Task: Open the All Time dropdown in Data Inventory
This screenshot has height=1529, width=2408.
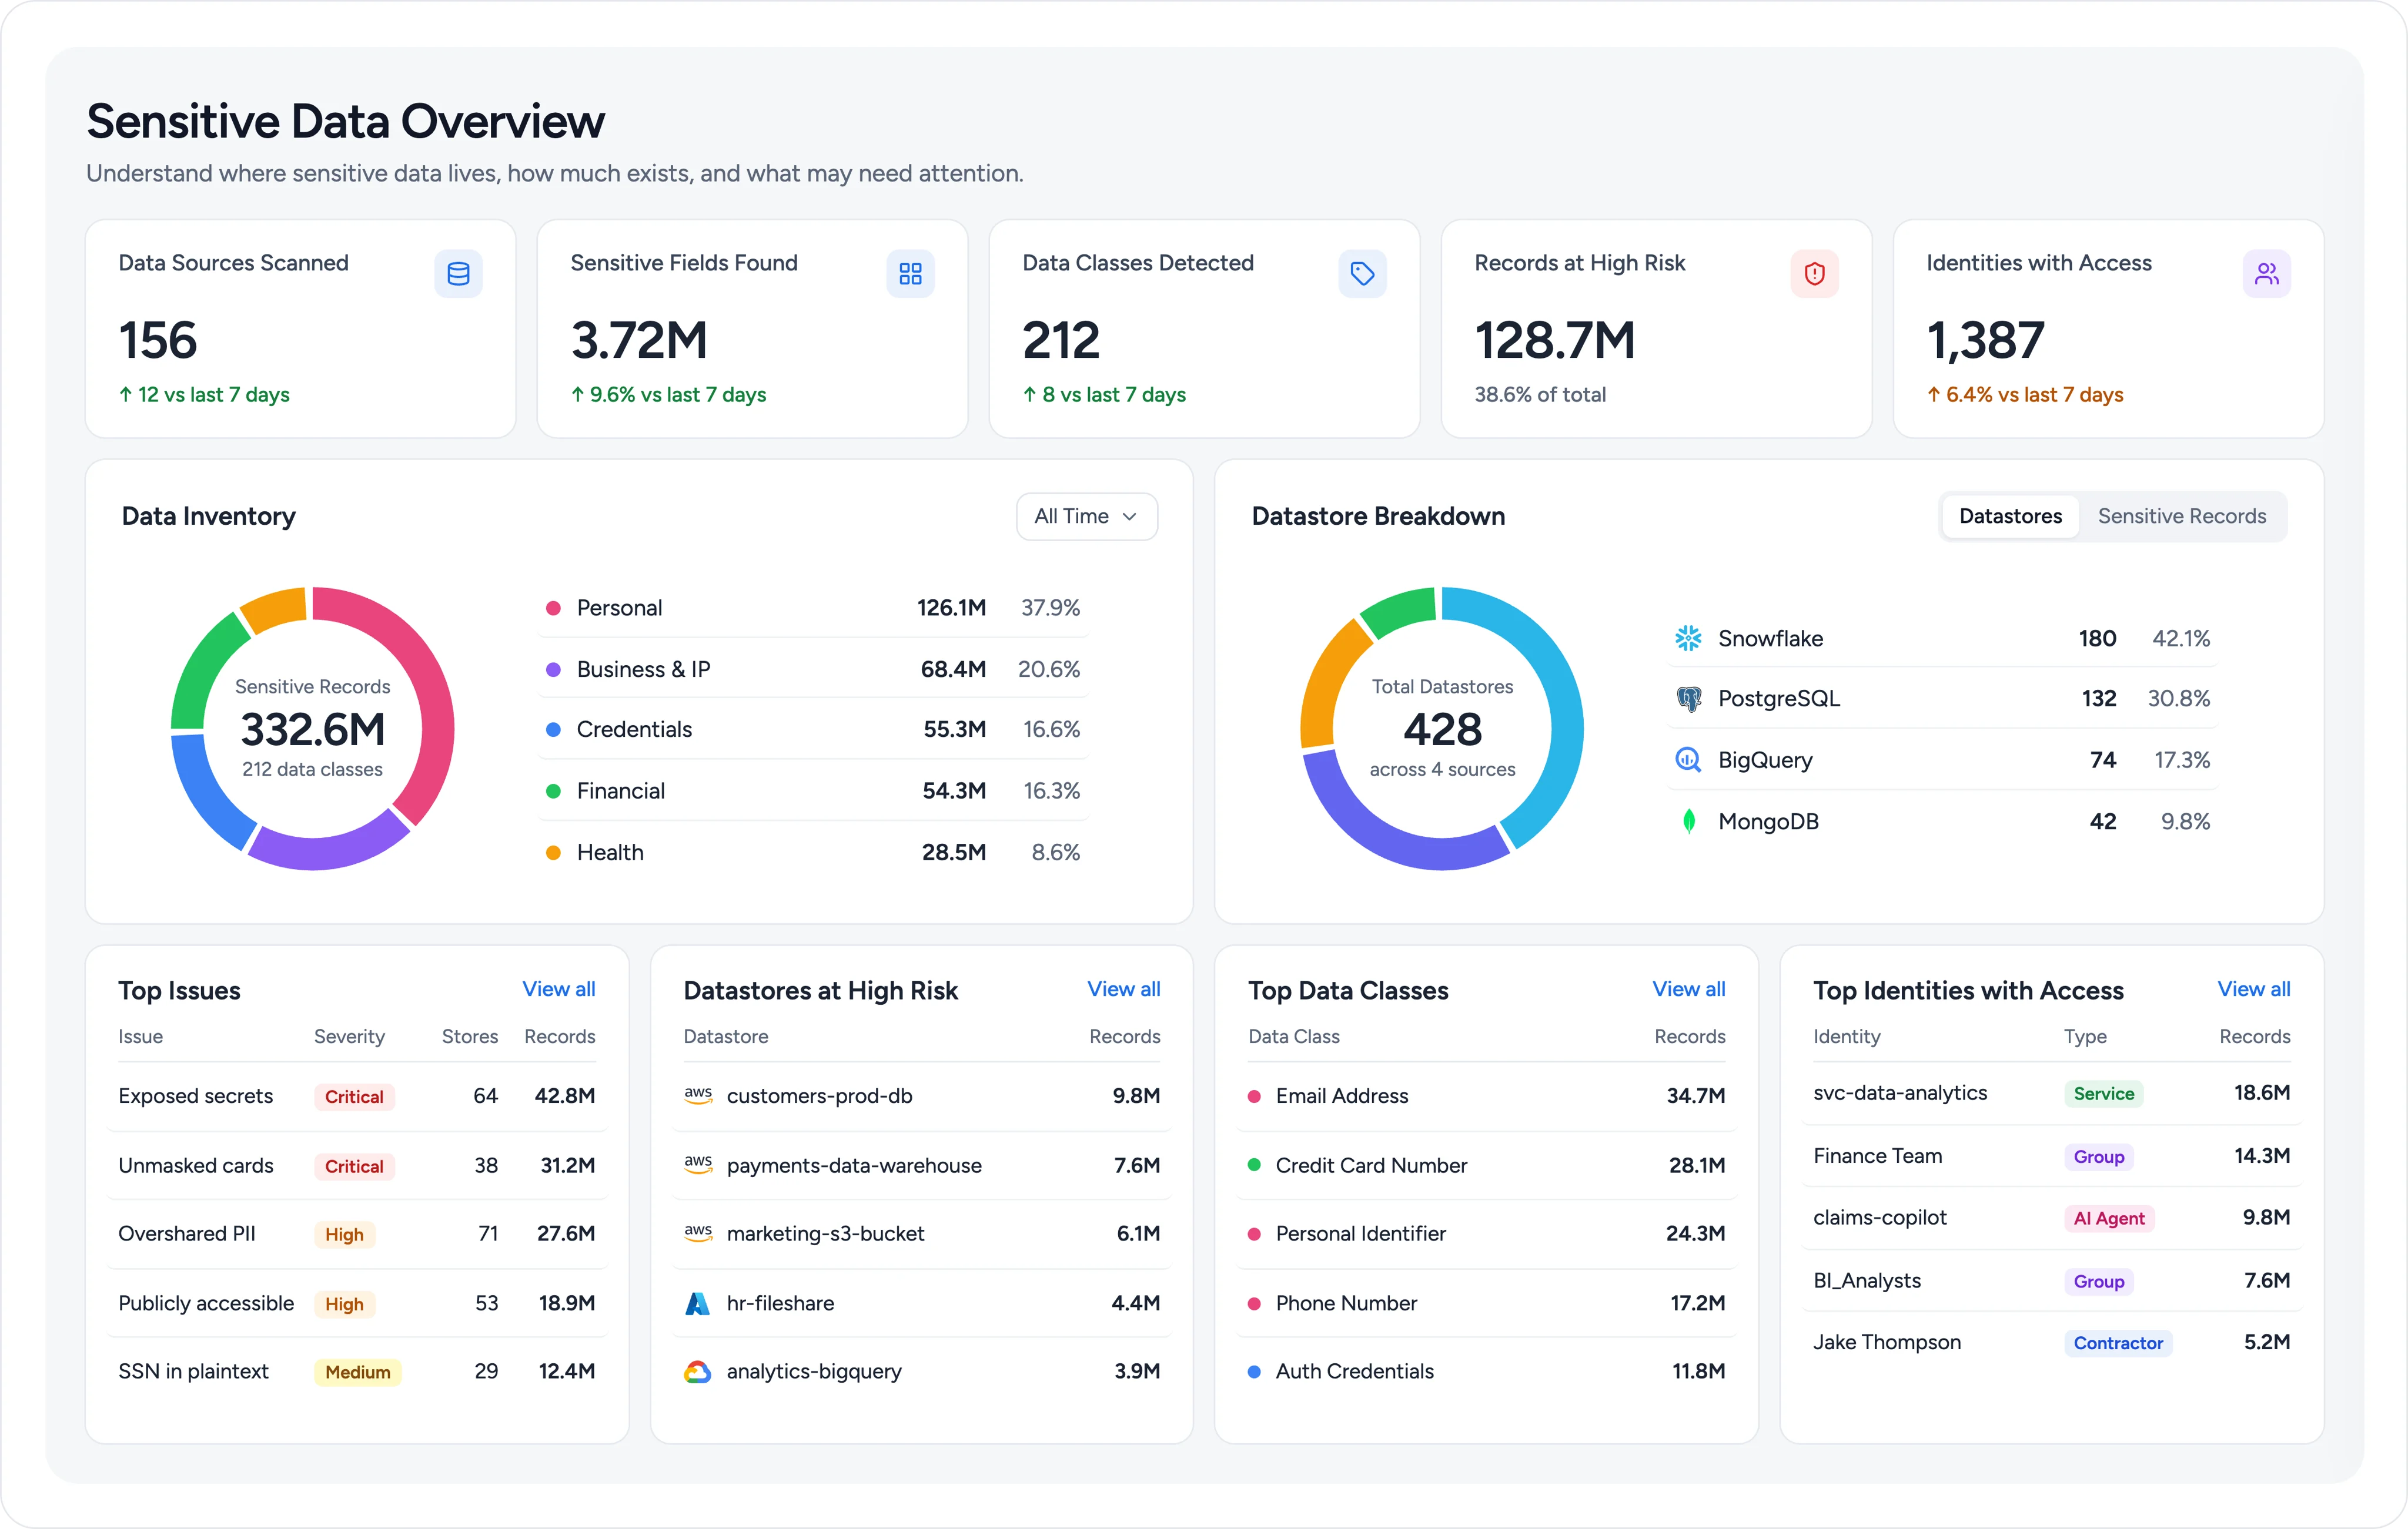Action: (x=1087, y=517)
